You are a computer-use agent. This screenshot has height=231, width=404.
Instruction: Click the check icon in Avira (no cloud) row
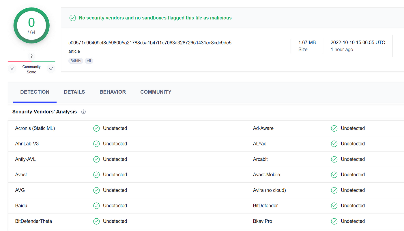click(x=334, y=190)
